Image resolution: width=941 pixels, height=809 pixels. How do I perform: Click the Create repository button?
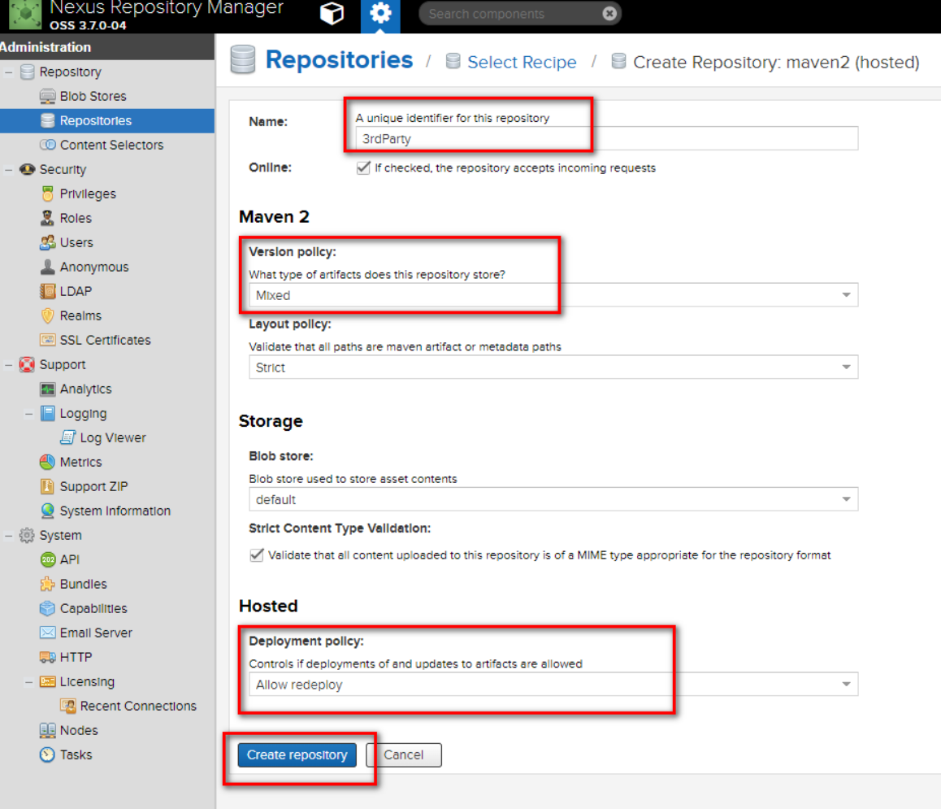click(x=297, y=755)
